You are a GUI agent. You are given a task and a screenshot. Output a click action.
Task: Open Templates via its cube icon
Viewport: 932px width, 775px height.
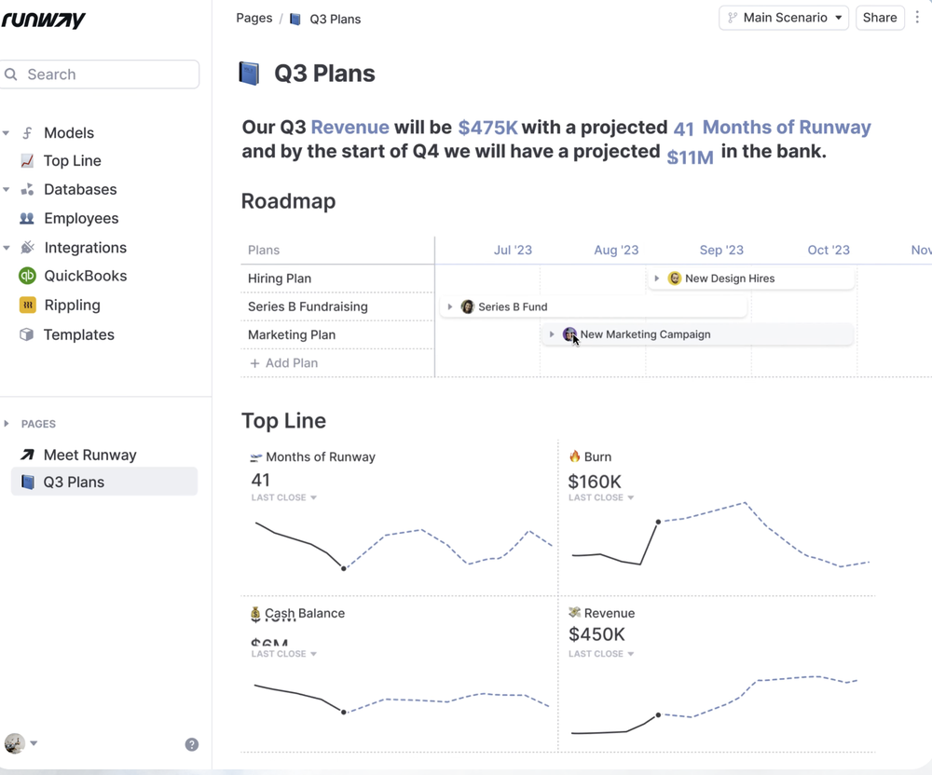click(x=27, y=334)
